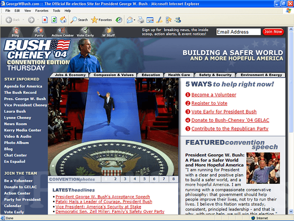Click the Research notepad toolbar icon
294x221 pixels.
pyautogui.click(x=169, y=20)
